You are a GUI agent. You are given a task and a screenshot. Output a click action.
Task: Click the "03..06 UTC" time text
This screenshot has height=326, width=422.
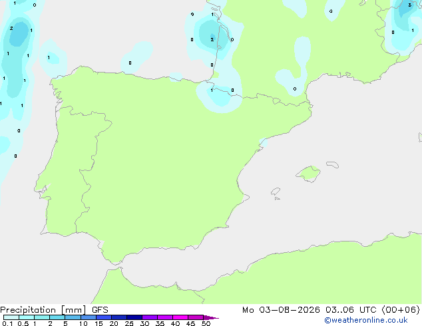coord(351,310)
